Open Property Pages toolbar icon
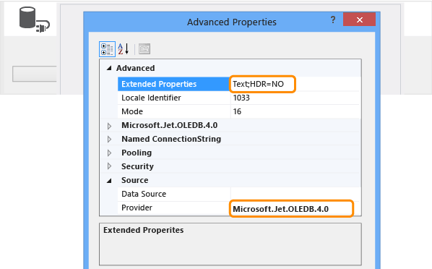Image resolution: width=432 pixels, height=269 pixels. pos(144,49)
